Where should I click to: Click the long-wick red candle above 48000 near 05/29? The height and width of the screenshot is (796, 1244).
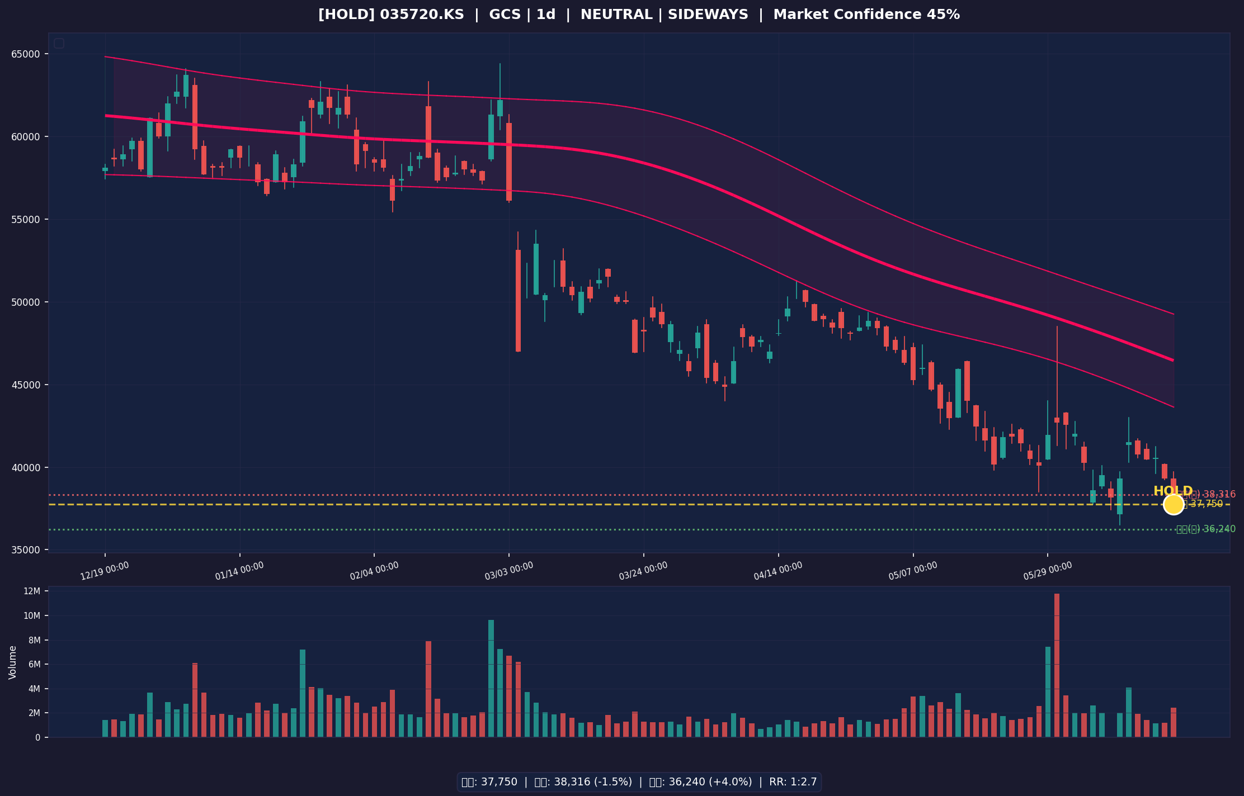tap(1057, 420)
